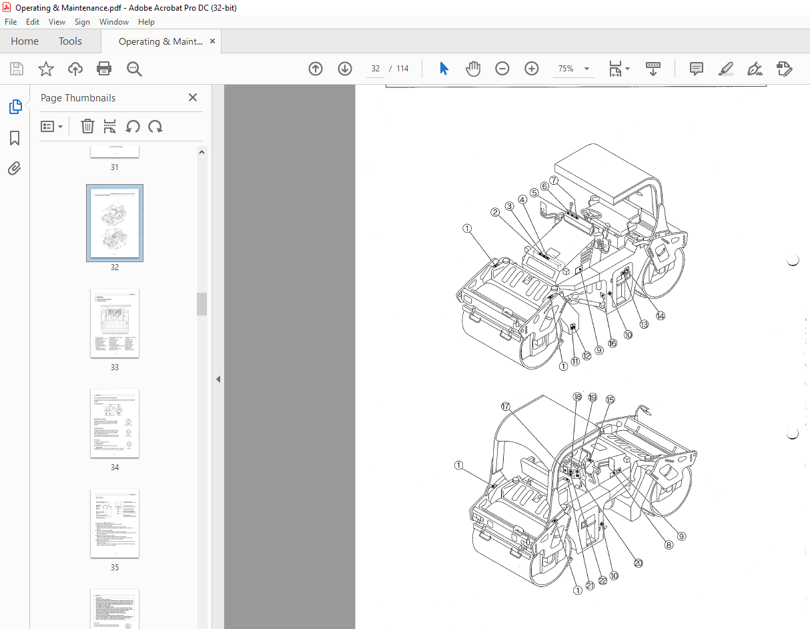The width and height of the screenshot is (810, 629).
Task: Select the Highlight text tool
Action: (x=726, y=69)
